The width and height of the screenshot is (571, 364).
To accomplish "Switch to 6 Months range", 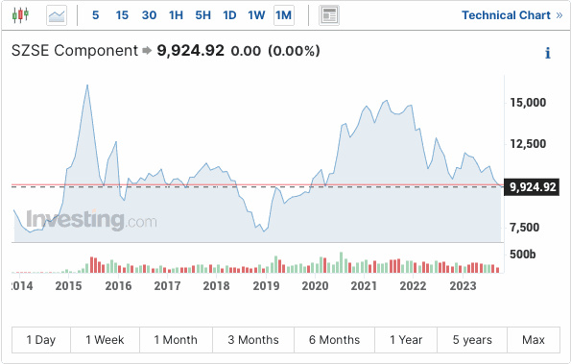I will tap(334, 340).
